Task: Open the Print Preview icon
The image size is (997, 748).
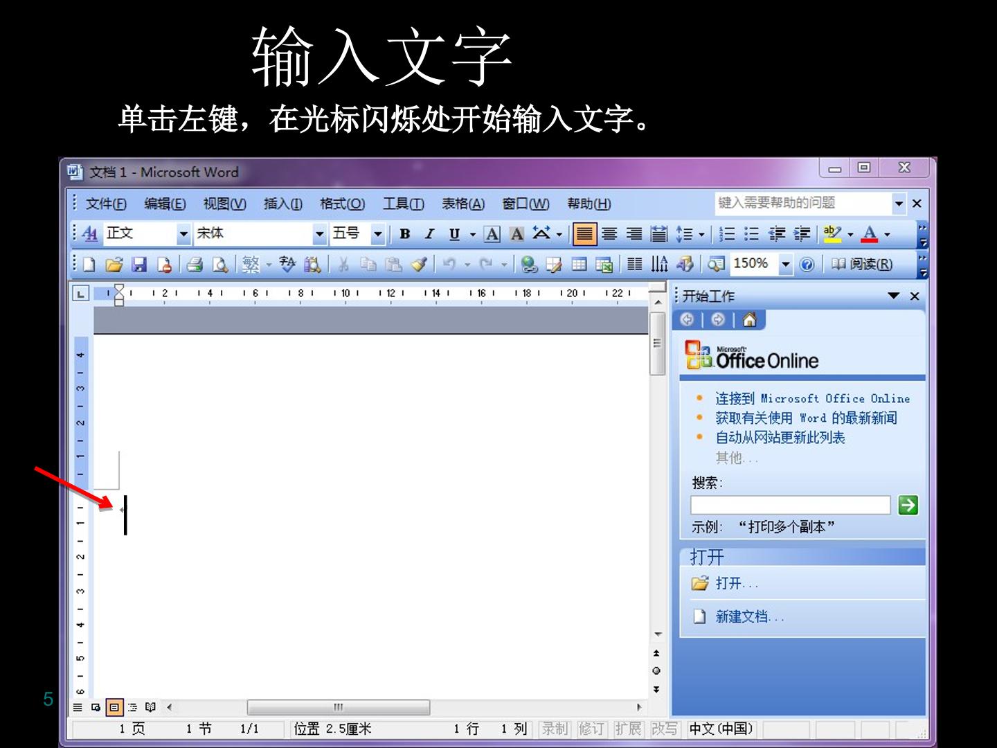Action: click(x=219, y=264)
